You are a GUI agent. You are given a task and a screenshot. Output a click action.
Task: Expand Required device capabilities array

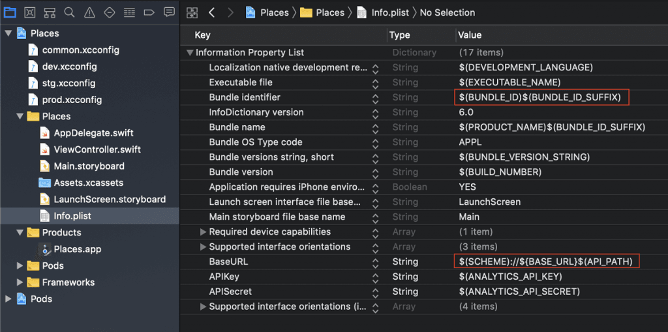pos(204,232)
